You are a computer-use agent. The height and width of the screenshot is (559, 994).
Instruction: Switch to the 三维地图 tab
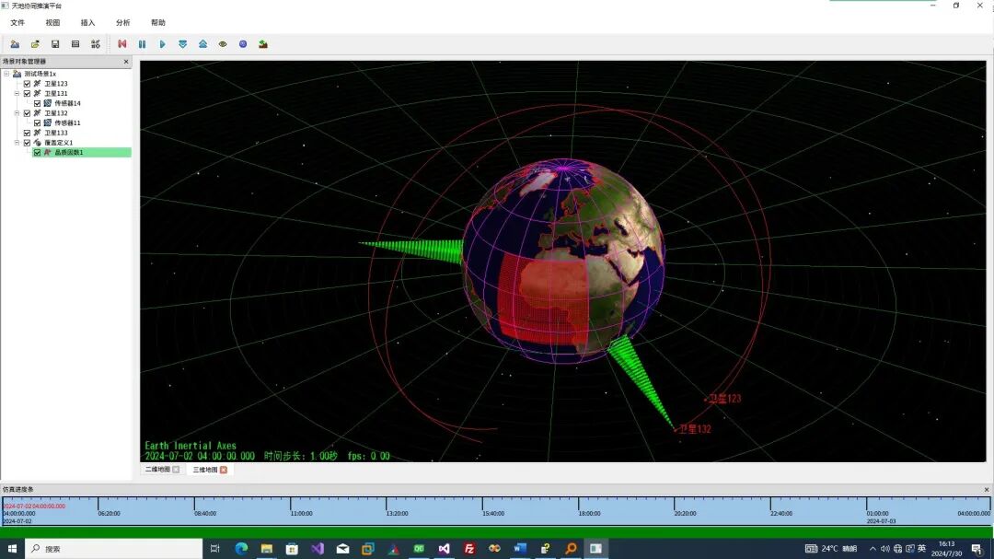[x=204, y=470]
